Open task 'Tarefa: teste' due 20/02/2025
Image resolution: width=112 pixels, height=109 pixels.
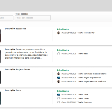(82, 54)
